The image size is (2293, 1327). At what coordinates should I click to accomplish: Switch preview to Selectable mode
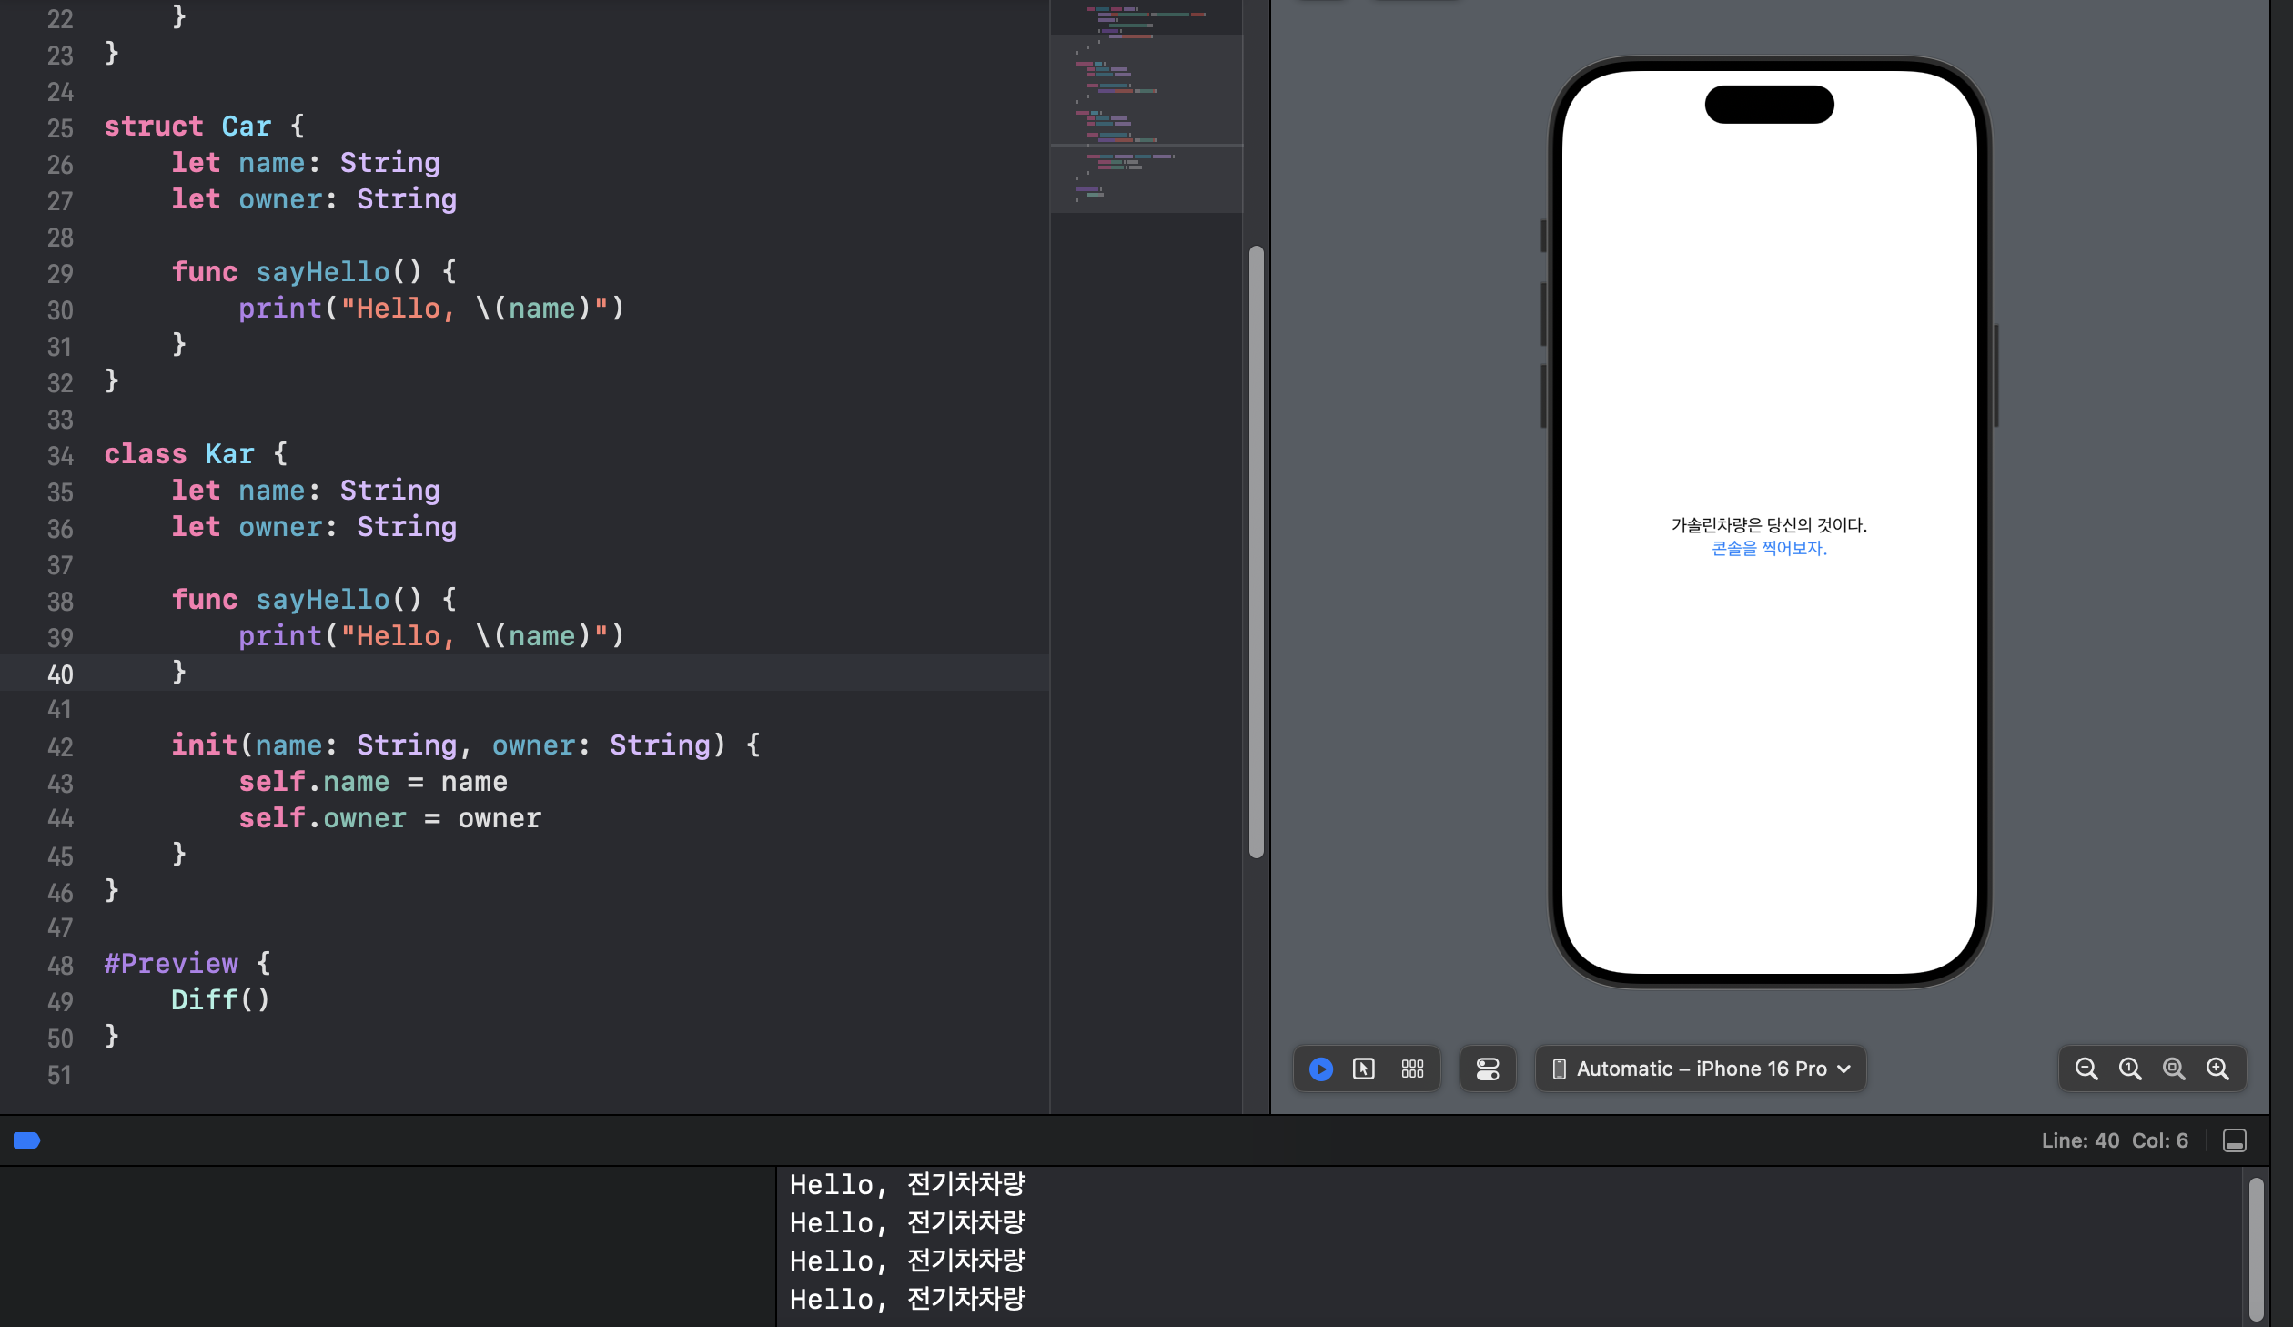click(1364, 1069)
